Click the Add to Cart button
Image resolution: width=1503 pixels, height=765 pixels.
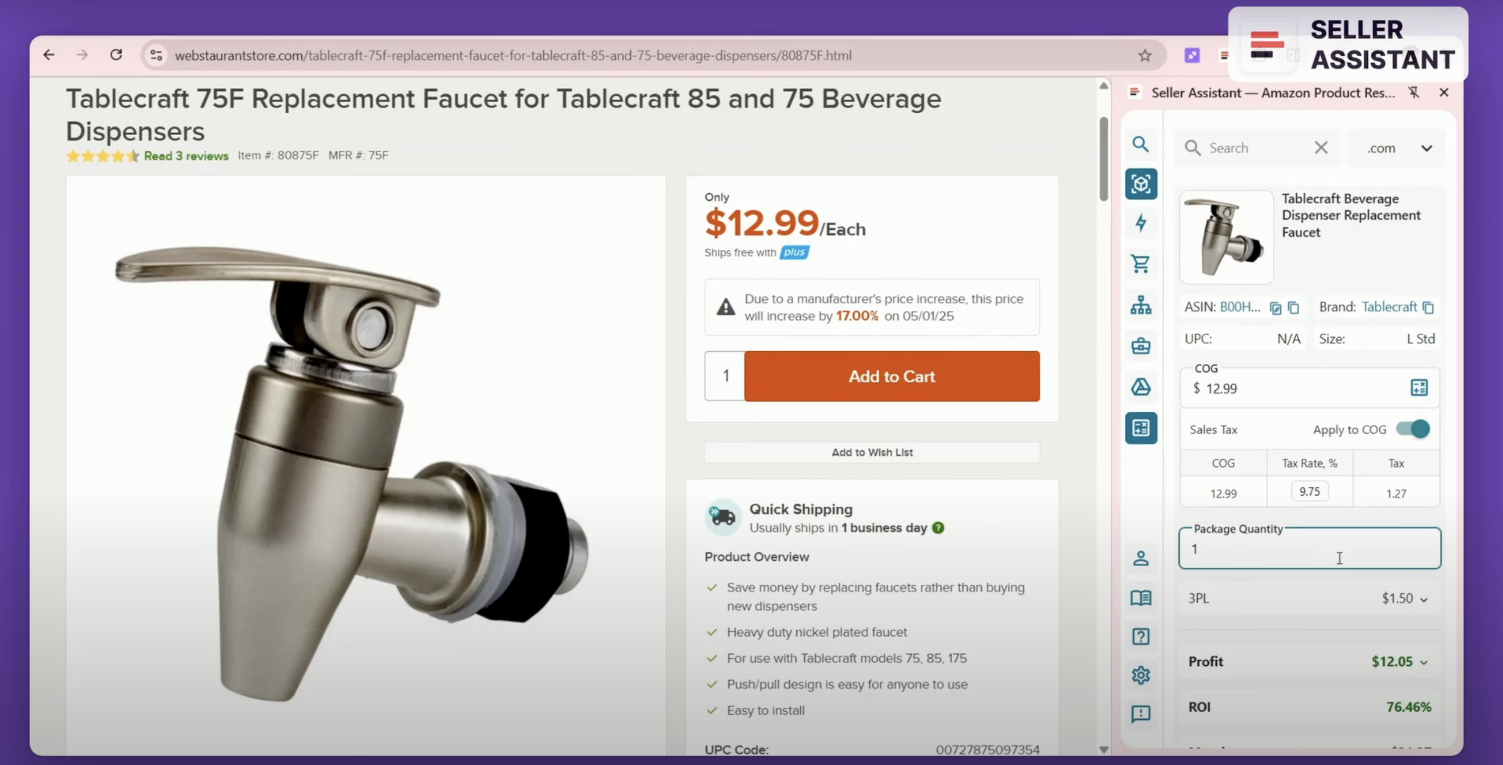coord(892,376)
